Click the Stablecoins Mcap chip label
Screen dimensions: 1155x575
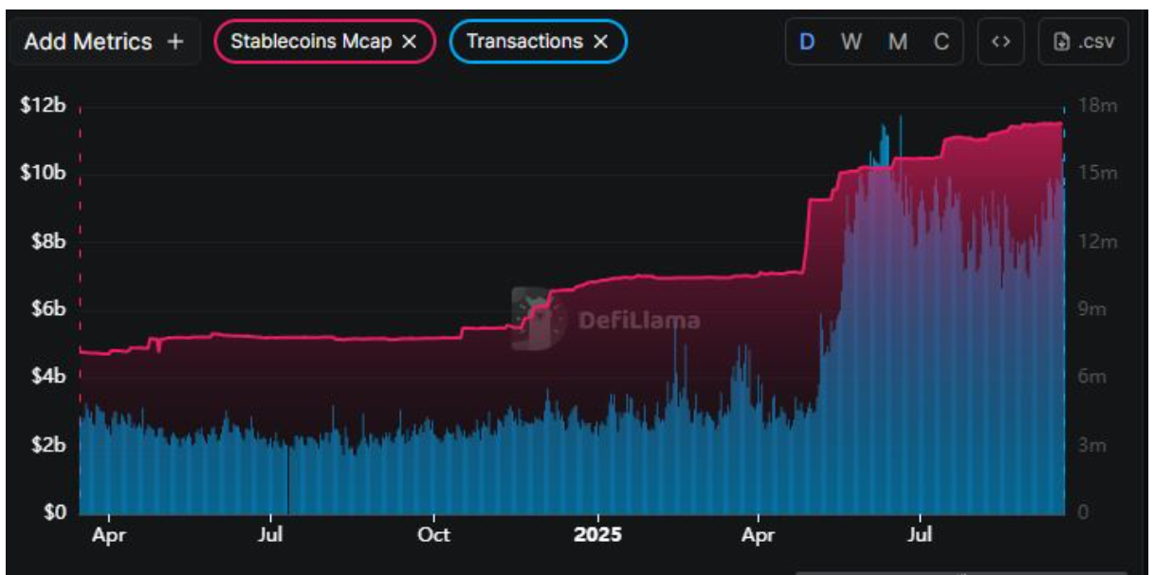tap(313, 42)
